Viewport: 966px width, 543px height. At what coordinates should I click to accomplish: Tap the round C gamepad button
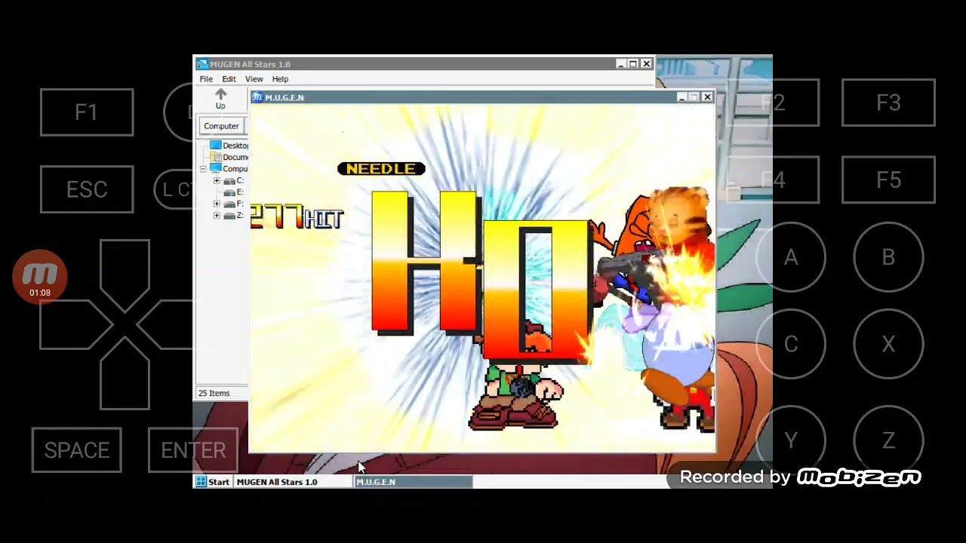(790, 345)
